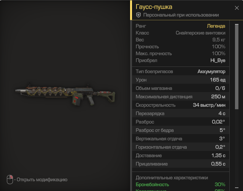Select the Урон 165 ед row

pos(180,80)
